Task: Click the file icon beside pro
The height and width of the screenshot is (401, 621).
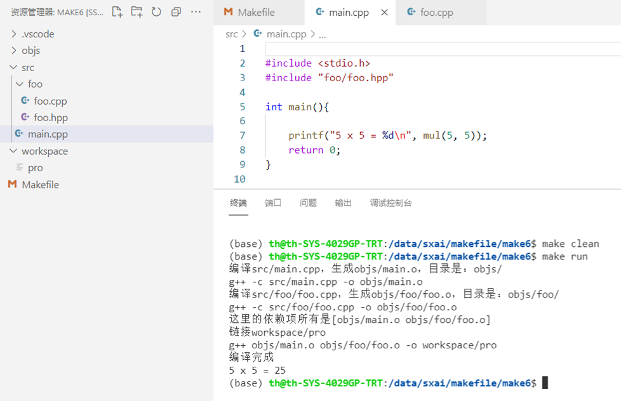Action: pyautogui.click(x=20, y=168)
